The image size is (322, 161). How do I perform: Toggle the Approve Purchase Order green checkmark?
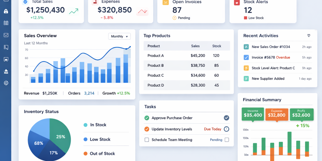click(x=147, y=118)
